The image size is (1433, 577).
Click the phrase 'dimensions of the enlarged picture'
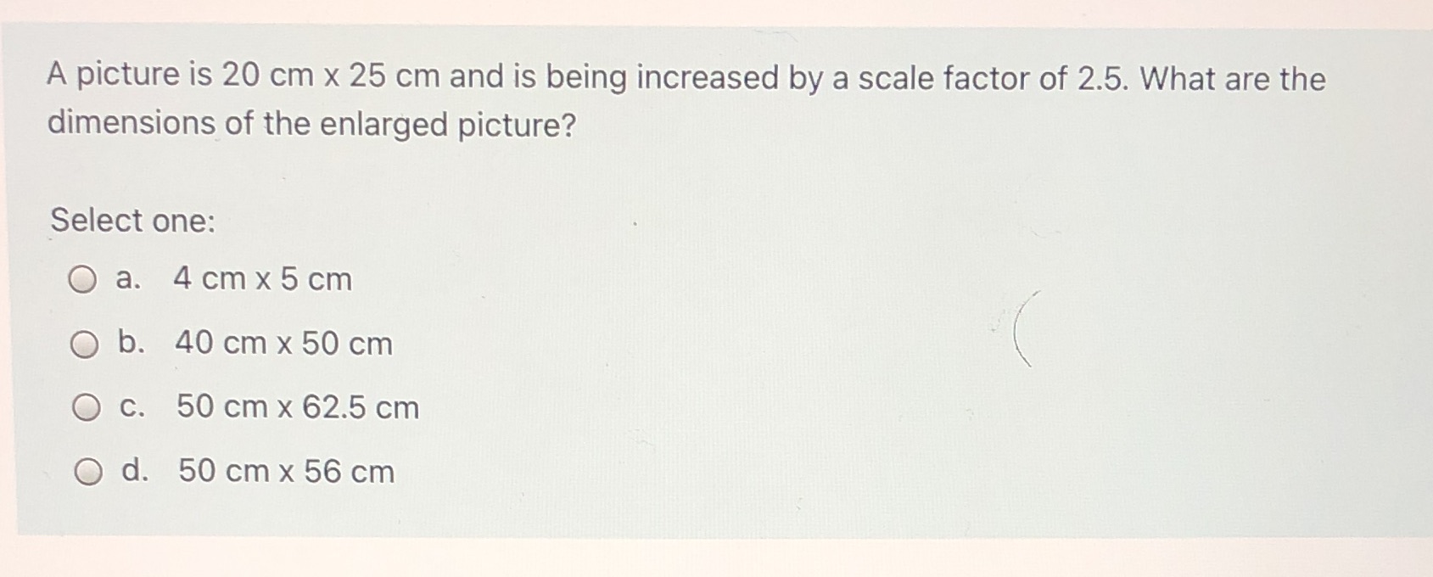(310, 126)
